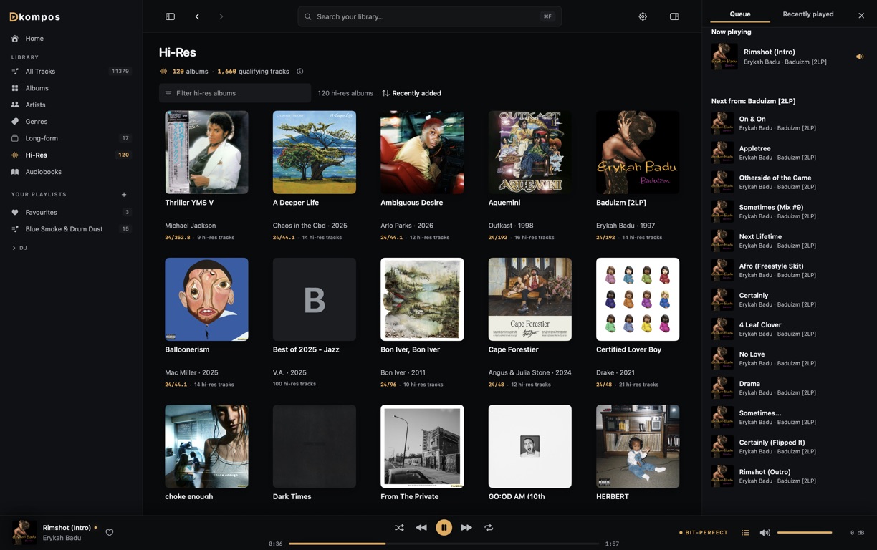The image size is (877, 550).
Task: Pause the current track
Action: pyautogui.click(x=444, y=528)
